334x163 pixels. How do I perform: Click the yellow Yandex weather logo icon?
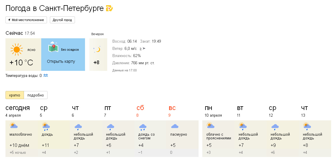109,8
